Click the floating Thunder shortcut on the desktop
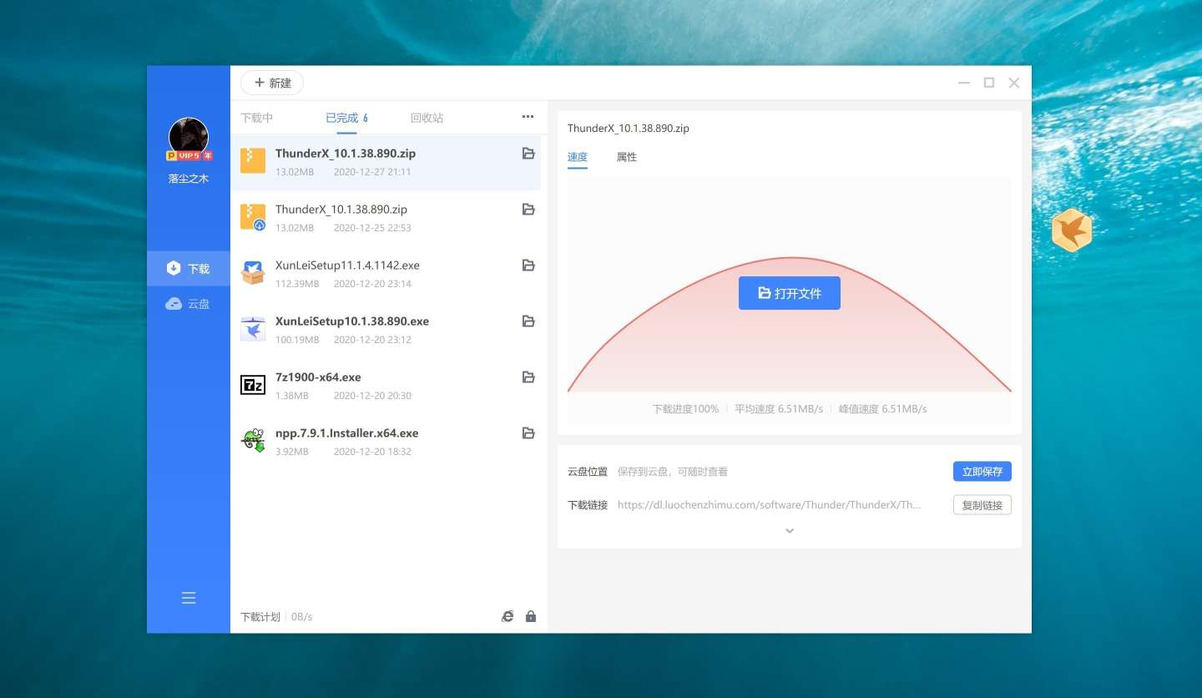Image resolution: width=1202 pixels, height=698 pixels. point(1071,230)
